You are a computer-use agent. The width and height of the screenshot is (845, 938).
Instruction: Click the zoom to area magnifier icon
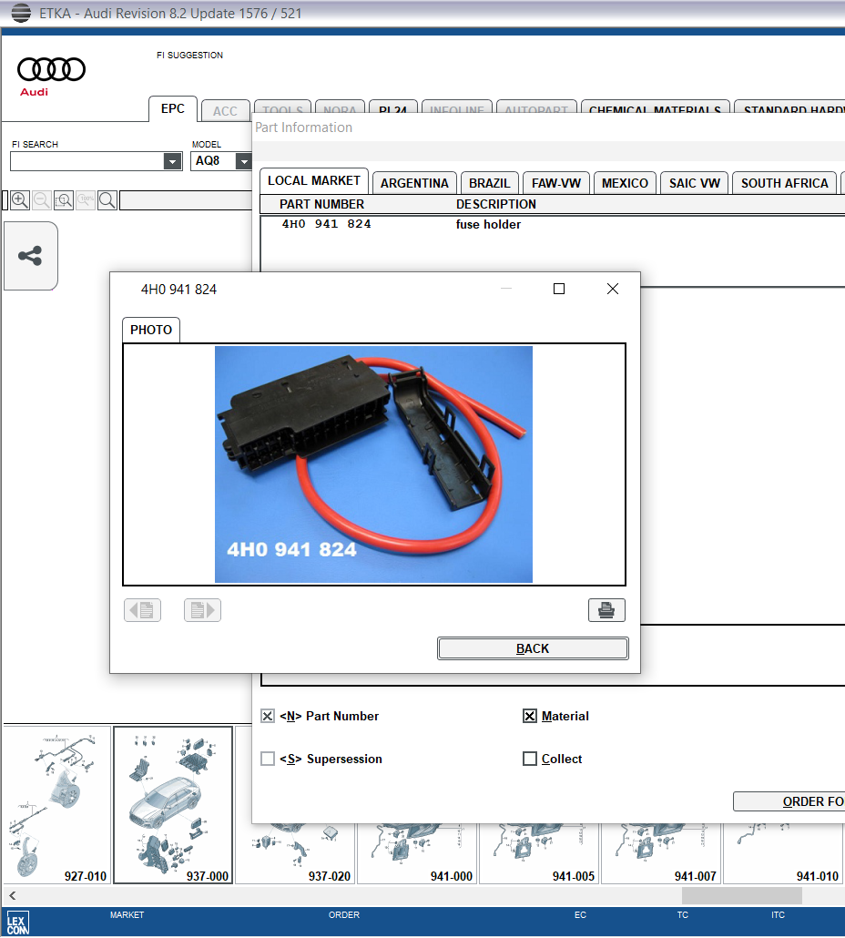point(64,200)
